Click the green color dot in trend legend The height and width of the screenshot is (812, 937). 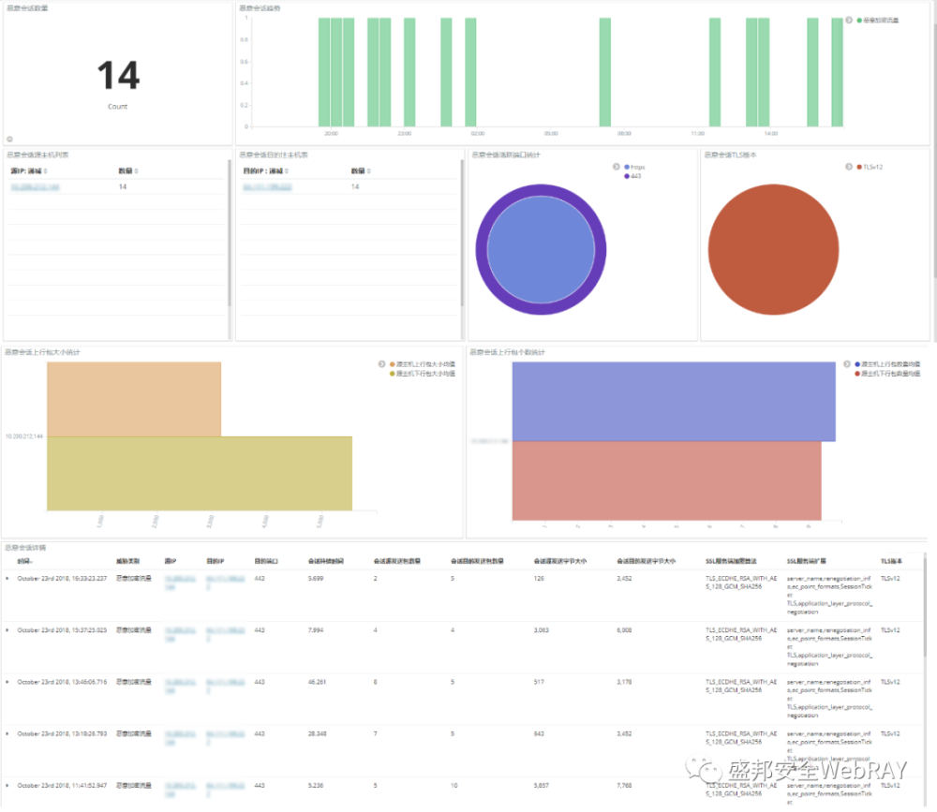click(859, 21)
